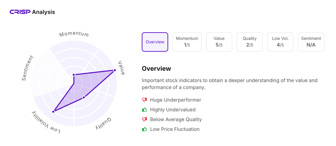The width and height of the screenshot is (336, 146).
Task: Click the Sentiment axis label on chart
Action: coord(28,68)
